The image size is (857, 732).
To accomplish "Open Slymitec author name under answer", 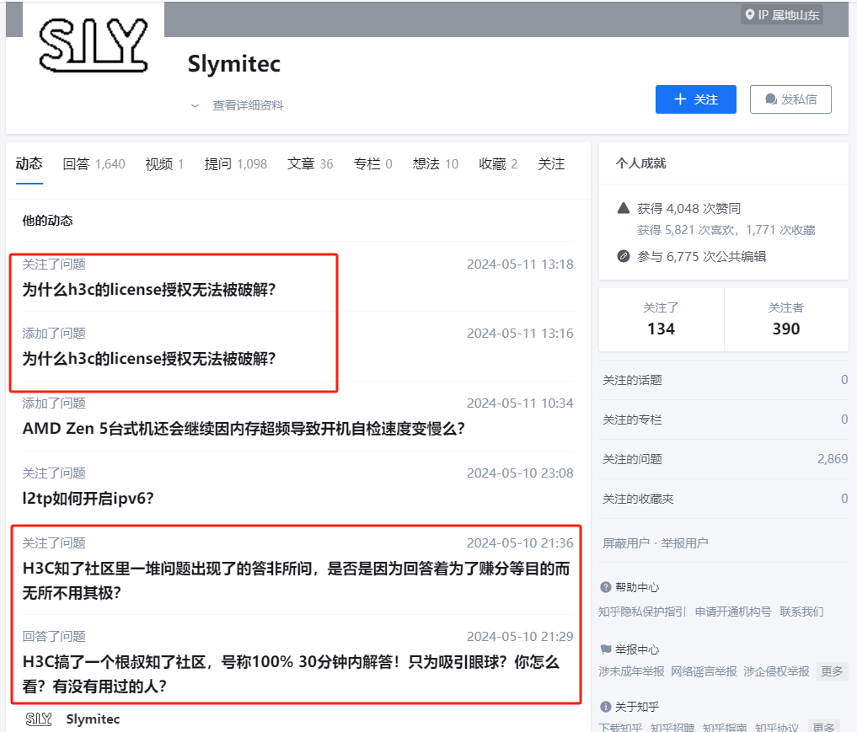I will [93, 719].
